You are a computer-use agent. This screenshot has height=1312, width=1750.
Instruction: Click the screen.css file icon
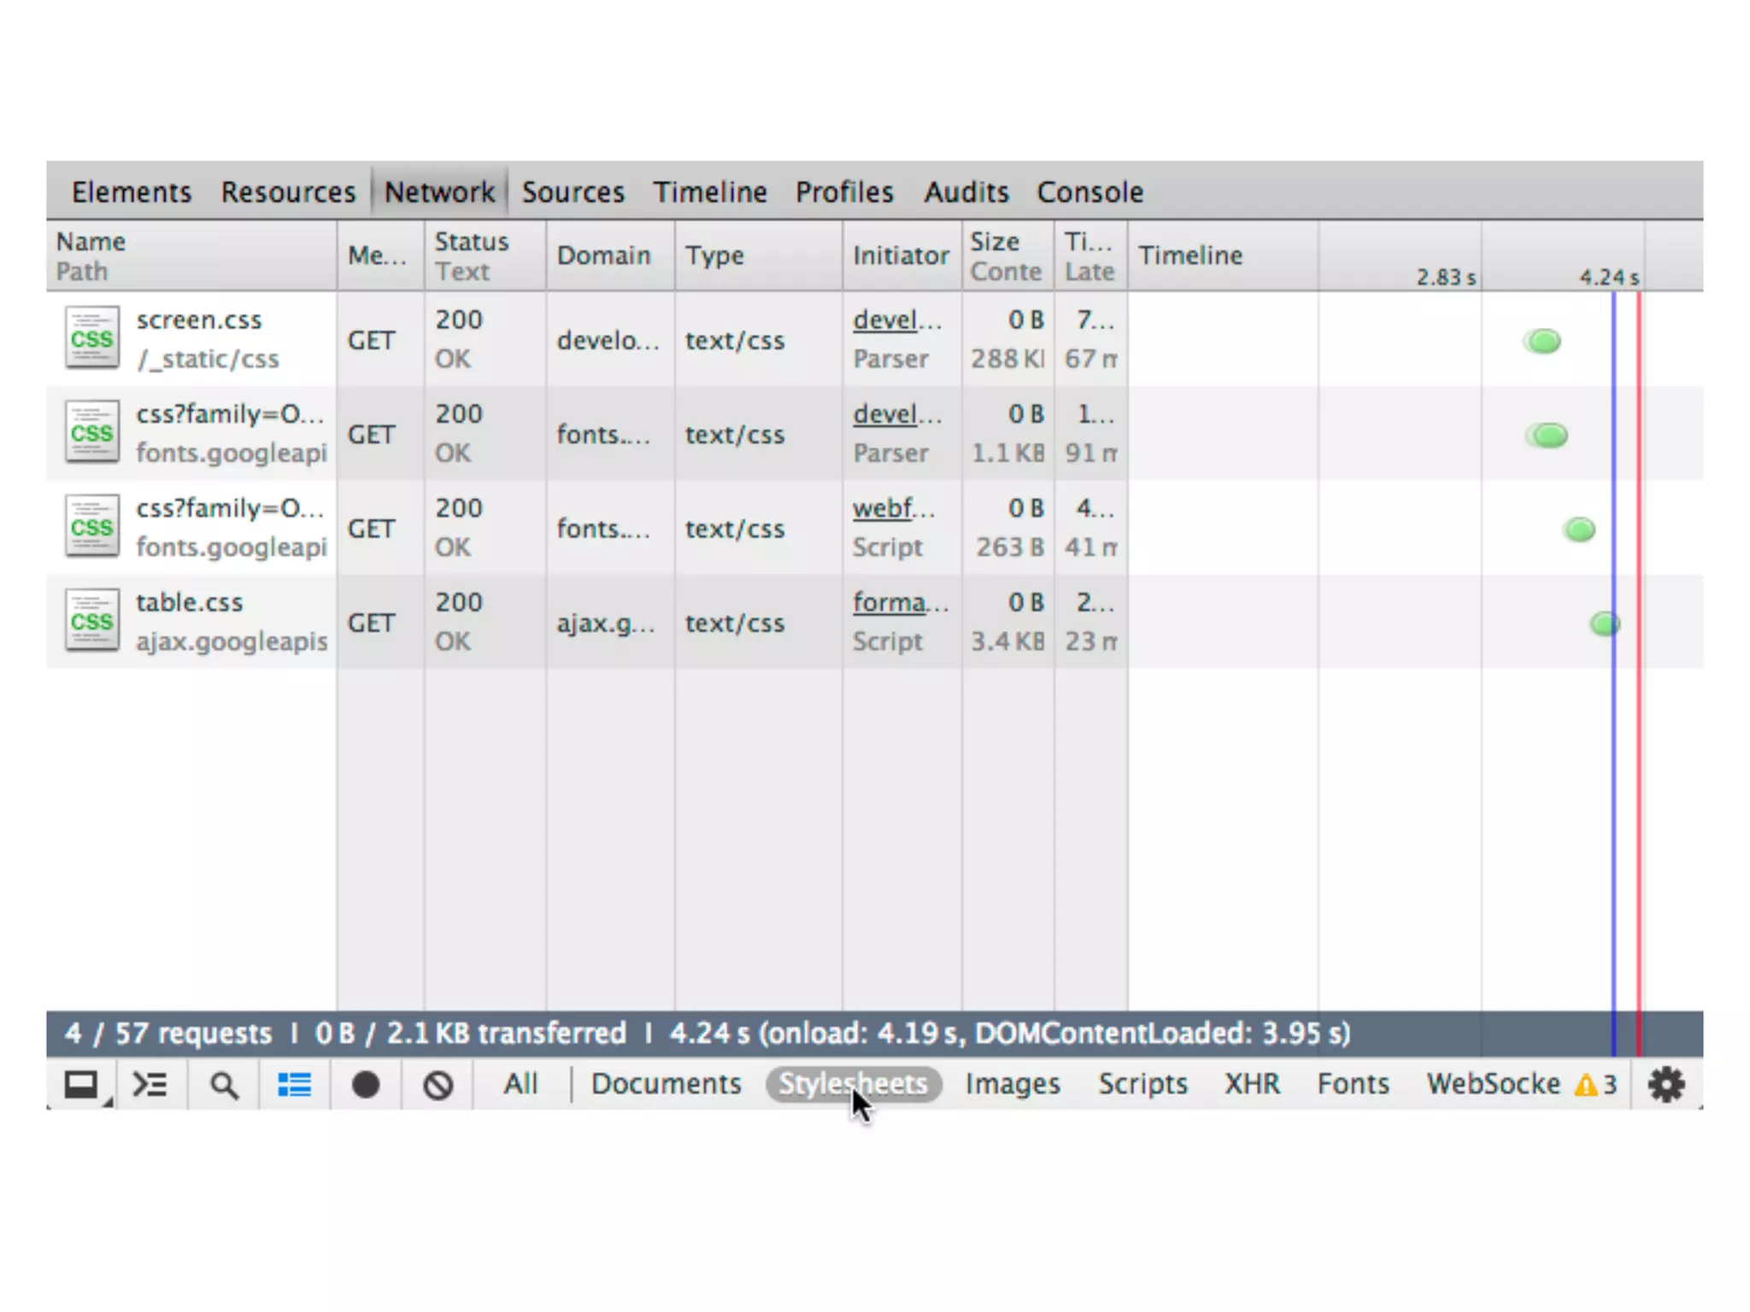point(92,338)
